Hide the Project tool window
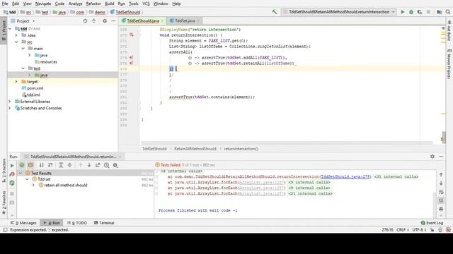Image resolution: width=453 pixels, height=254 pixels. coord(113,21)
